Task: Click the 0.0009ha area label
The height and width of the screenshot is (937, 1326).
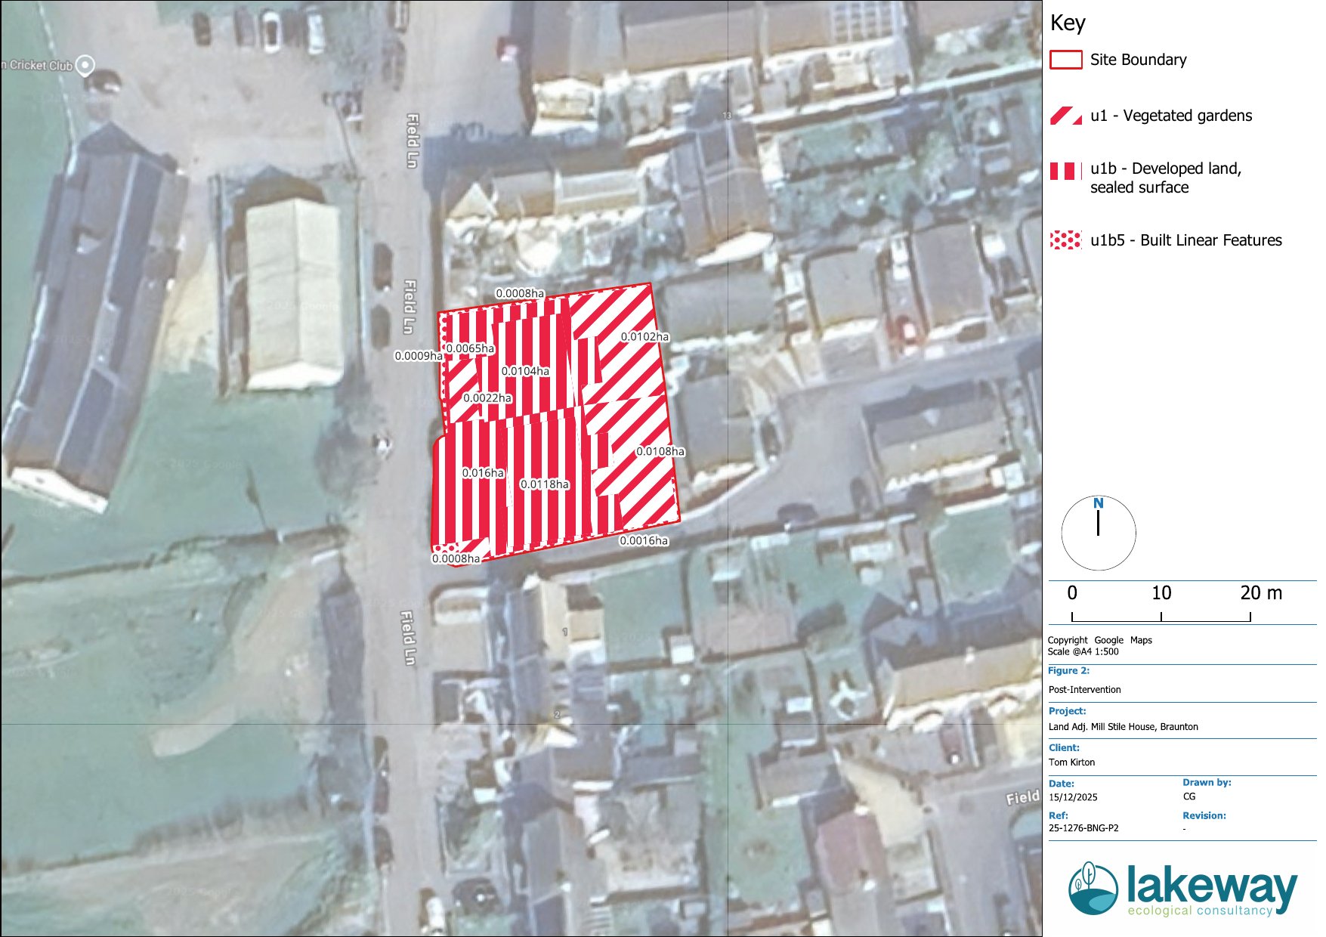Action: click(419, 355)
